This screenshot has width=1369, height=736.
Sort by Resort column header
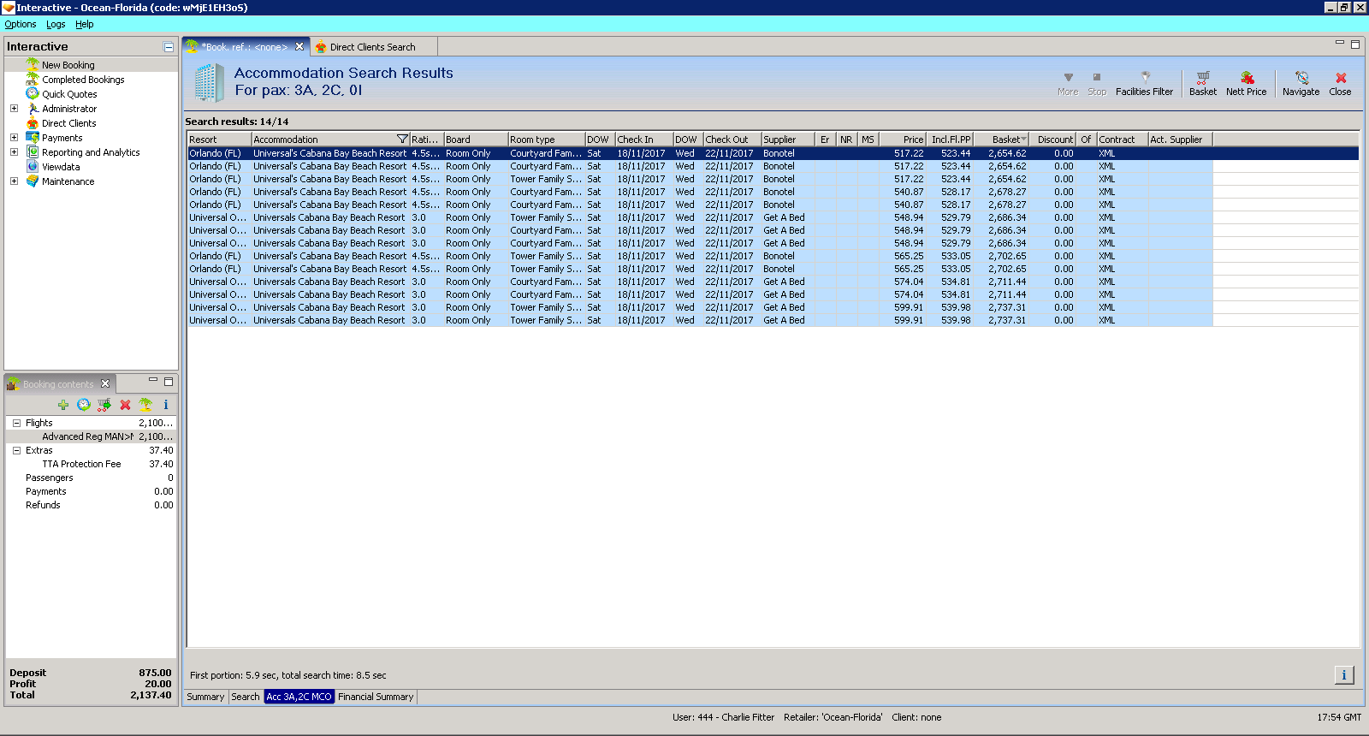[x=220, y=139]
